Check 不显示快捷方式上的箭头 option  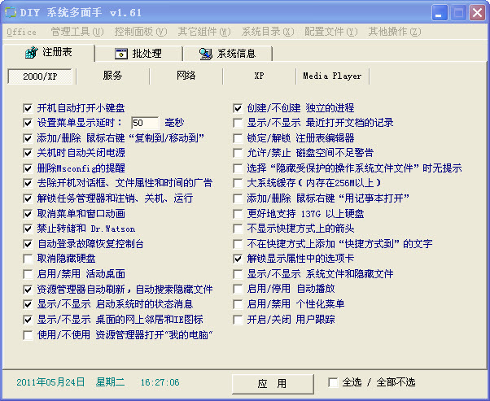(x=238, y=229)
